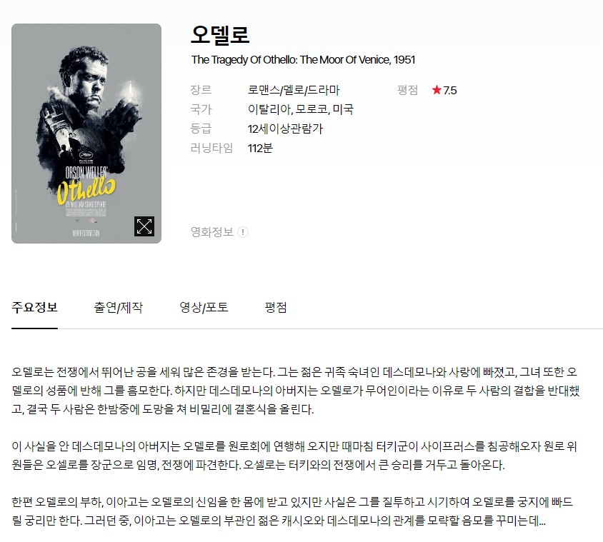
Task: Click the rating text 12세이상관람가
Action: coord(285,129)
